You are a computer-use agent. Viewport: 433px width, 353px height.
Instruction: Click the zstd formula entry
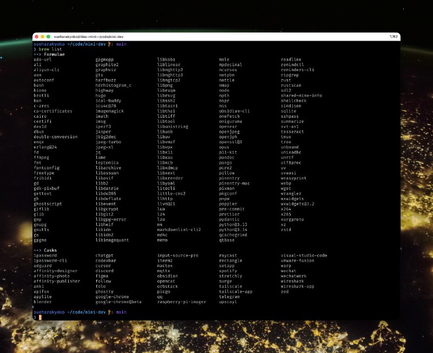coord(286,229)
